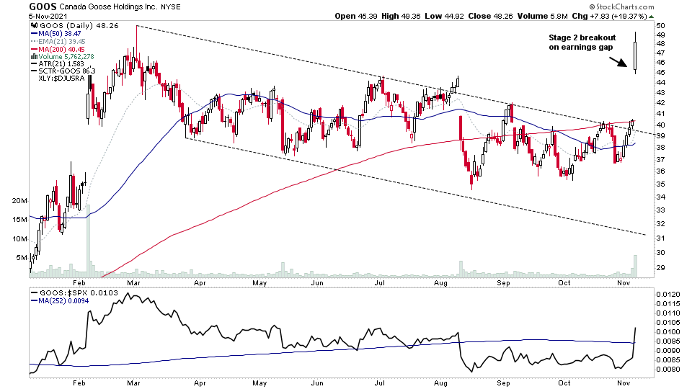This screenshot has height=389, width=692.
Task: Select the SCTR-GOOS 86.3 legend entry
Action: point(63,71)
